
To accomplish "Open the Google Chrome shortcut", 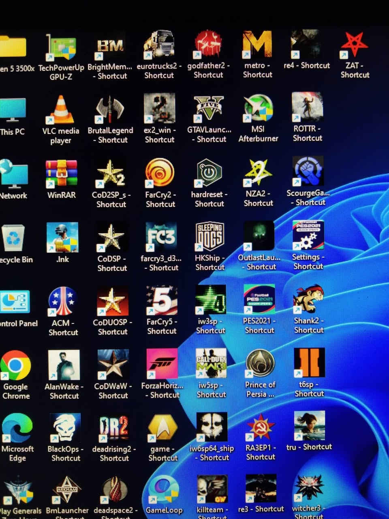I will (15, 366).
